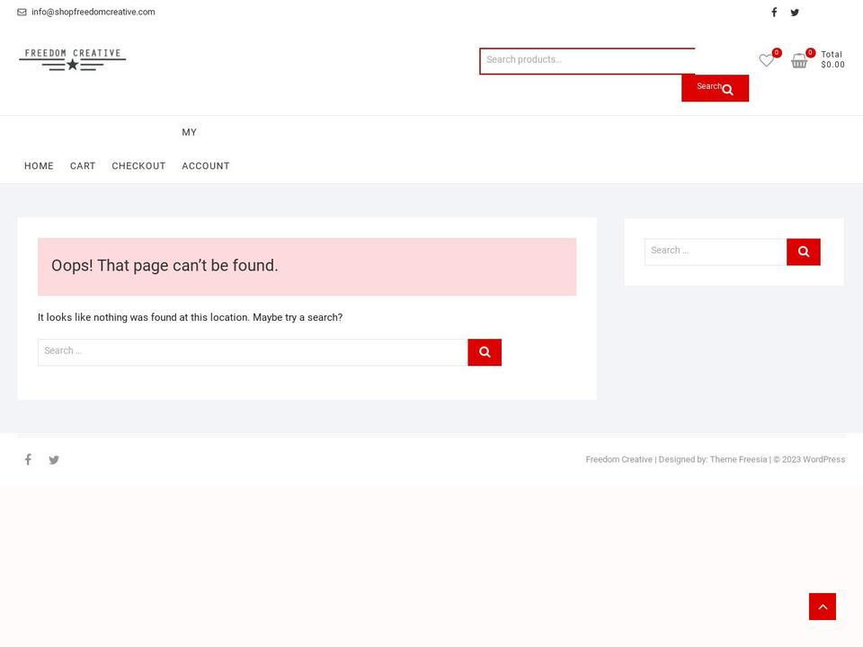This screenshot has width=863, height=647.
Task: Click the red product Search button
Action: [715, 88]
